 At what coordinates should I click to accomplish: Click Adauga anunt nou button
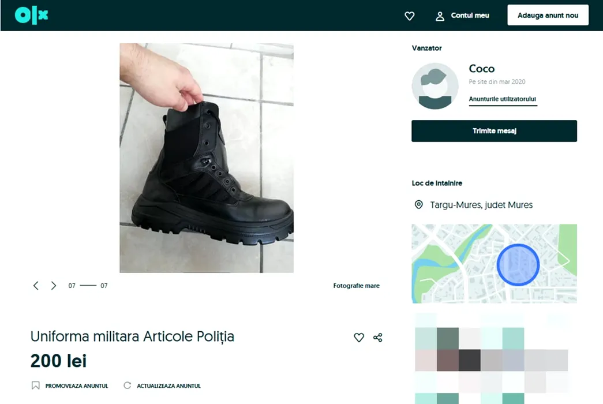548,15
